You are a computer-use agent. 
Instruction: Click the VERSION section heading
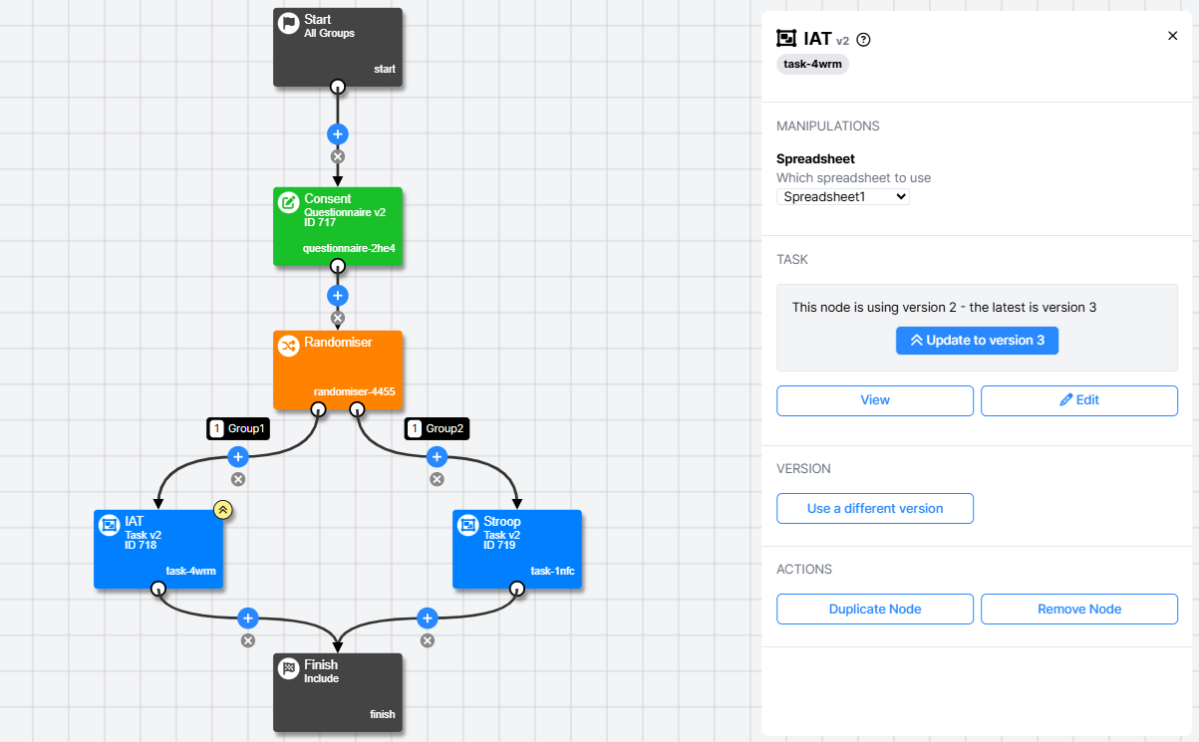coord(803,469)
